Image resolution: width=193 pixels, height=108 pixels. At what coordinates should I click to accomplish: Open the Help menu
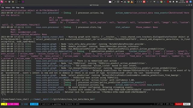point(22,7)
